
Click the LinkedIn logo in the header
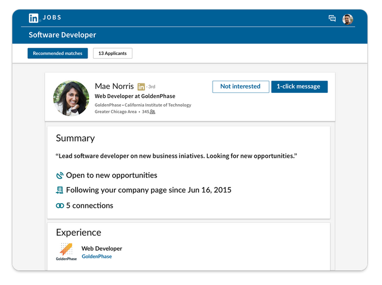coord(34,18)
